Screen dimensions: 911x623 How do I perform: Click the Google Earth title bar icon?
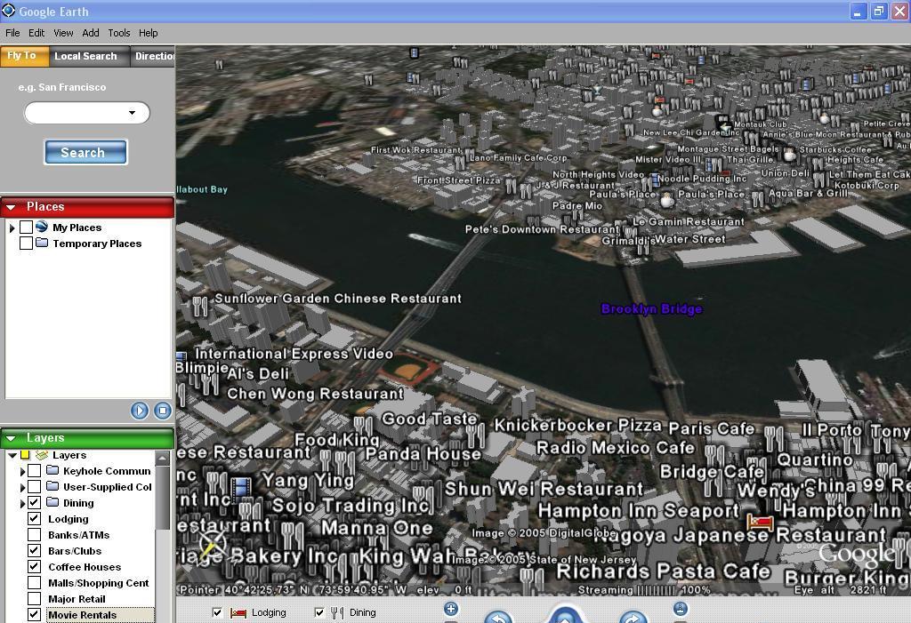point(8,11)
